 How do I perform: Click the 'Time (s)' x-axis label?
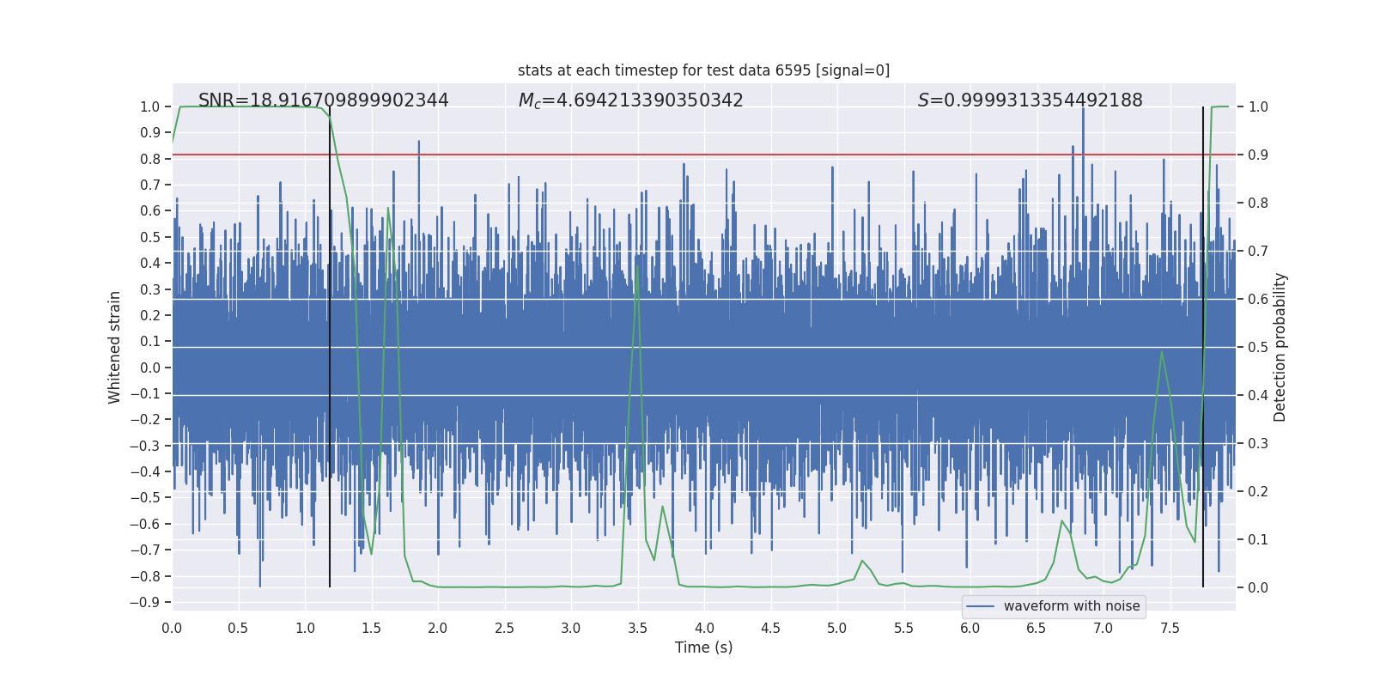pyautogui.click(x=703, y=647)
